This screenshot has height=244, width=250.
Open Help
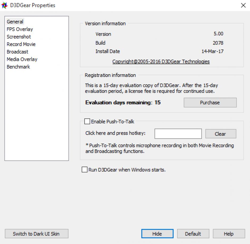229,234
